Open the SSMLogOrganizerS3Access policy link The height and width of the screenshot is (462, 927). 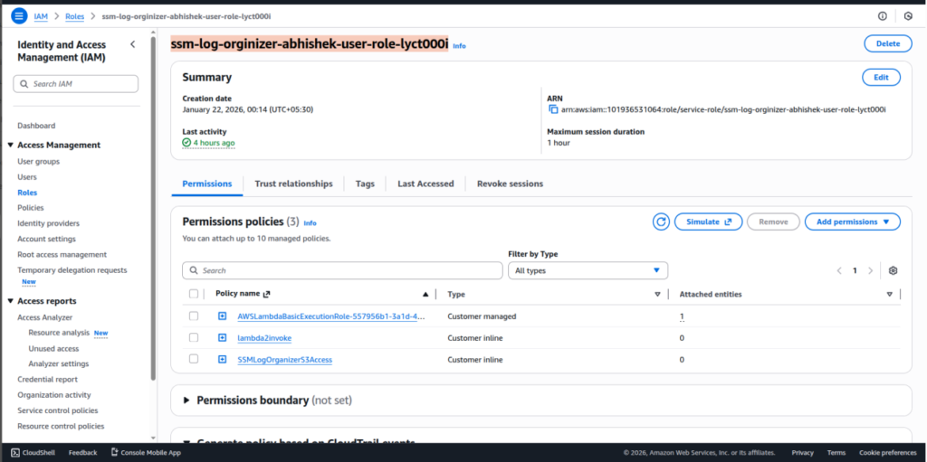tap(284, 359)
